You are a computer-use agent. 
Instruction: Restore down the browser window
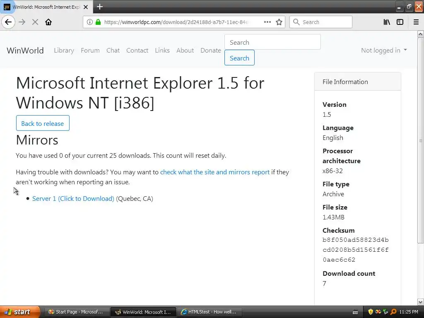409,7
